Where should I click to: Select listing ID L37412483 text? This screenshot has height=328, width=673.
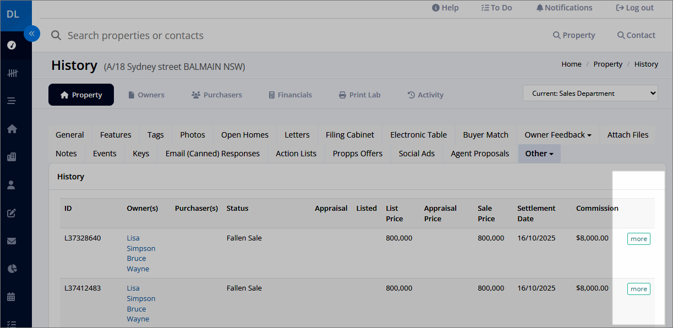83,288
